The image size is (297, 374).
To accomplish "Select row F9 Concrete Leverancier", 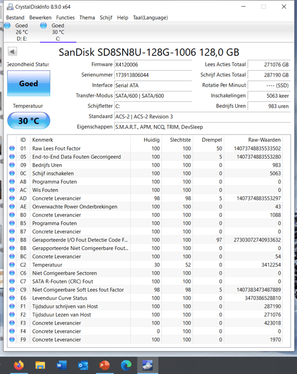I will click(x=145, y=340).
